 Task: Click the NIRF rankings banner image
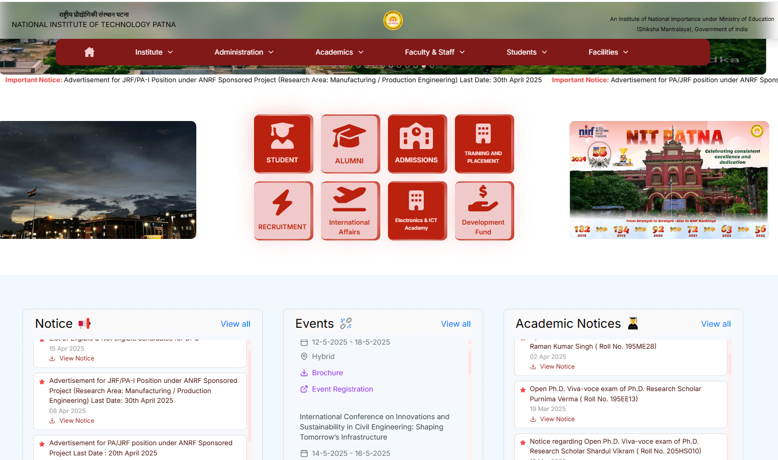pos(669,180)
